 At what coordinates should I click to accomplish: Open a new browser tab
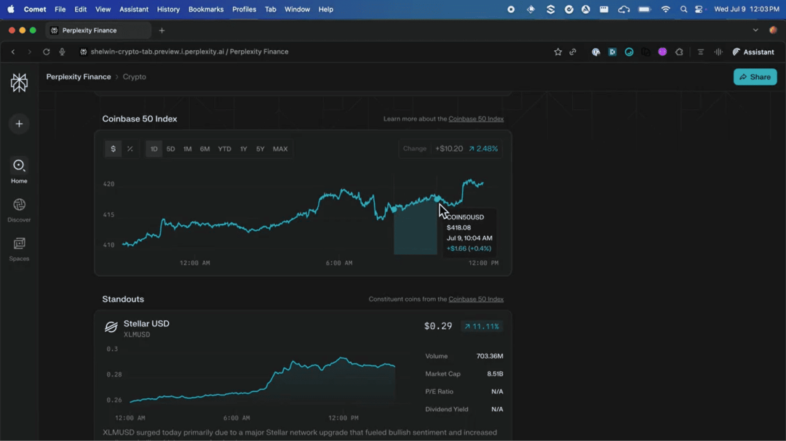(x=162, y=31)
